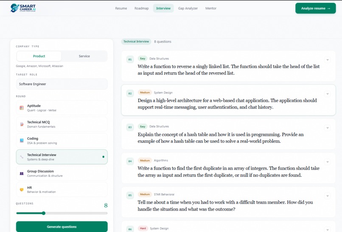Click the Technical Interview badge above questions
342x232 pixels.
pyautogui.click(x=136, y=42)
